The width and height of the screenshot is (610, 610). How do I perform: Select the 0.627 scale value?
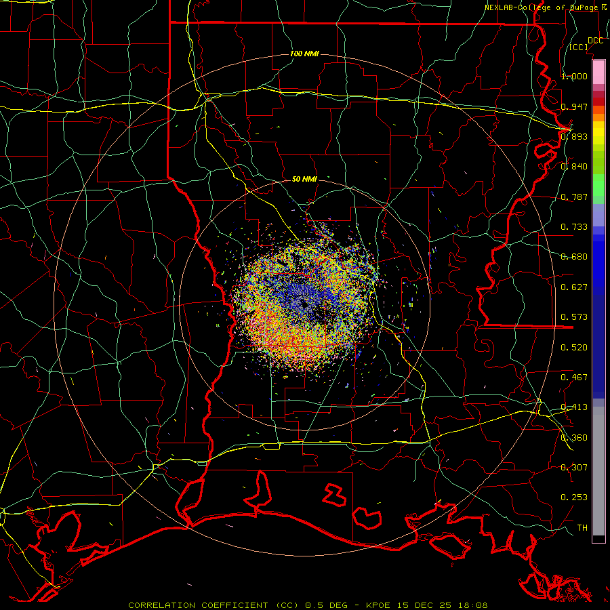click(x=574, y=287)
